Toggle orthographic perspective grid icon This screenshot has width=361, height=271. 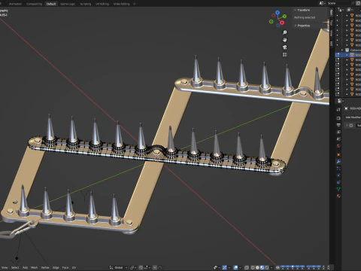click(285, 54)
